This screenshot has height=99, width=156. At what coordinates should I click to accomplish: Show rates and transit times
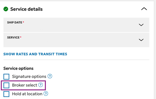tap(35, 54)
